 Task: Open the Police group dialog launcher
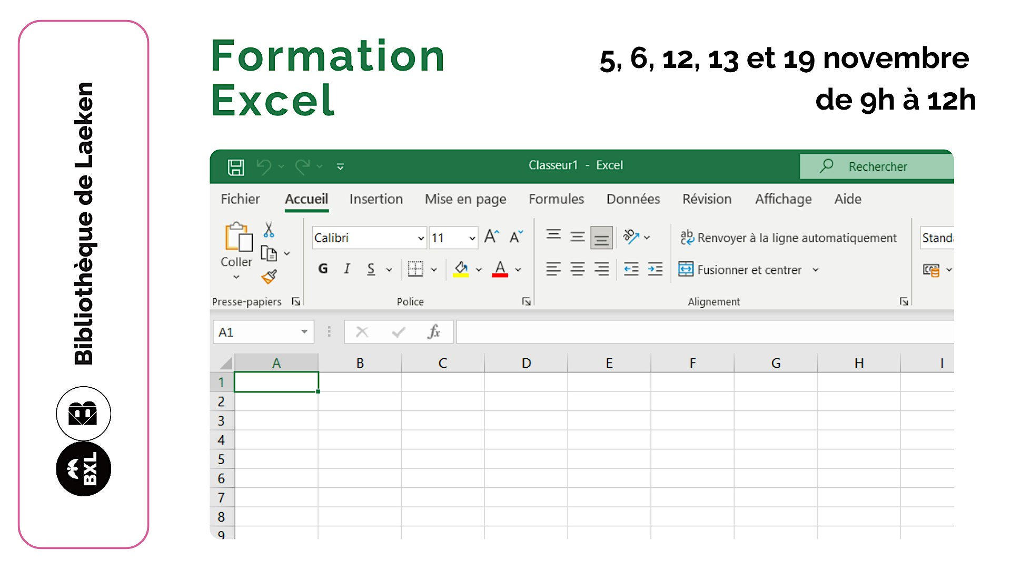526,301
